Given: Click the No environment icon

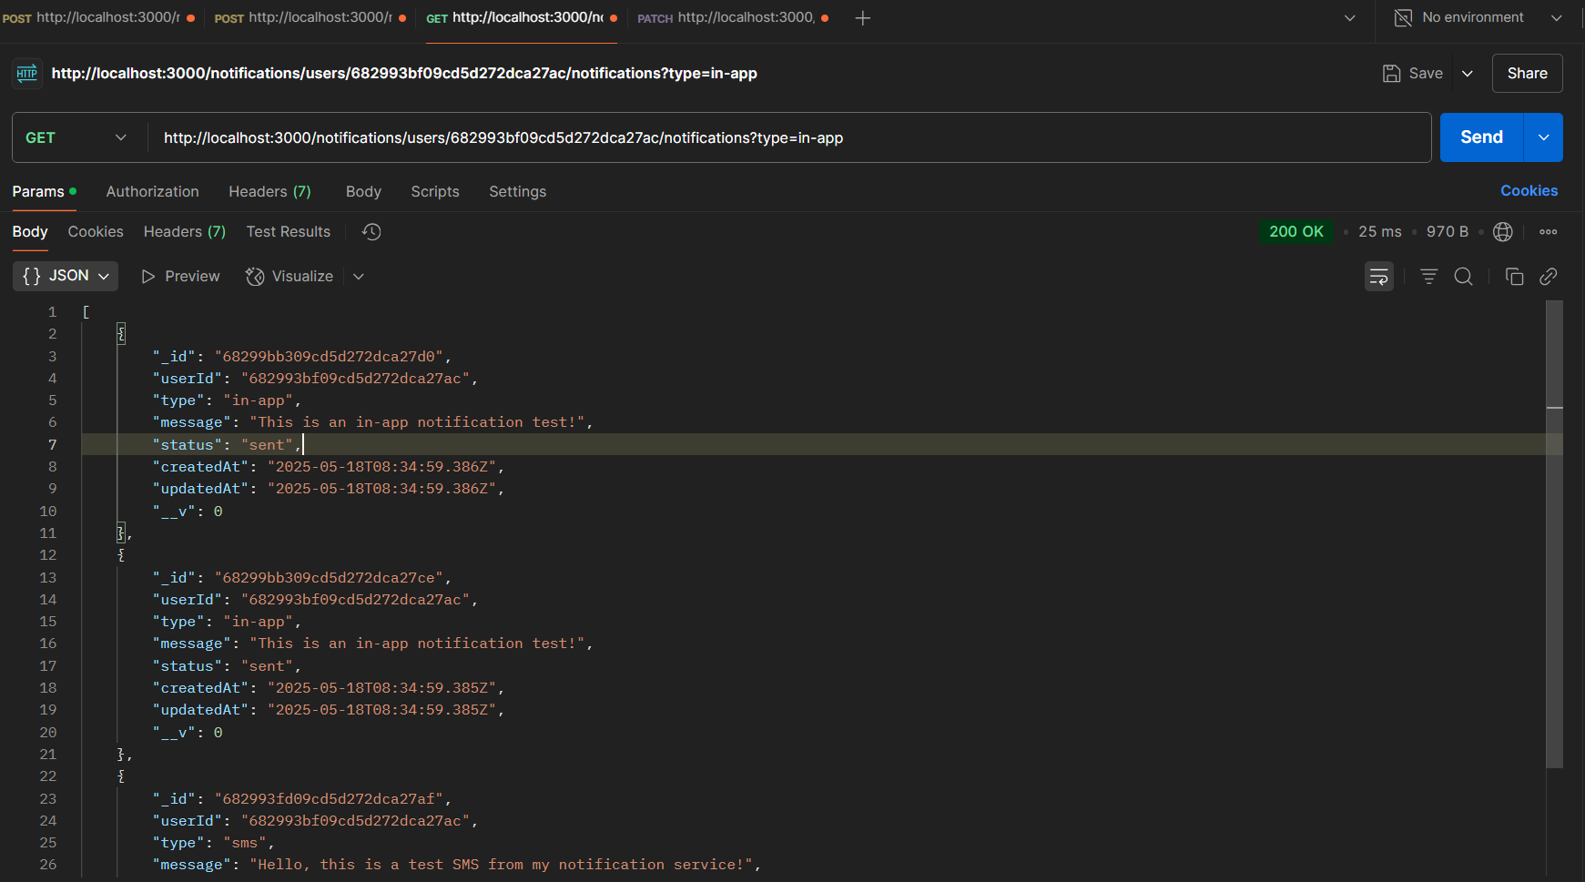Looking at the screenshot, I should click(1403, 17).
